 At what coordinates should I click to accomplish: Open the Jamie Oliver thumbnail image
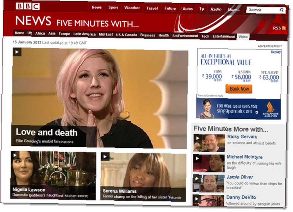(x=208, y=183)
